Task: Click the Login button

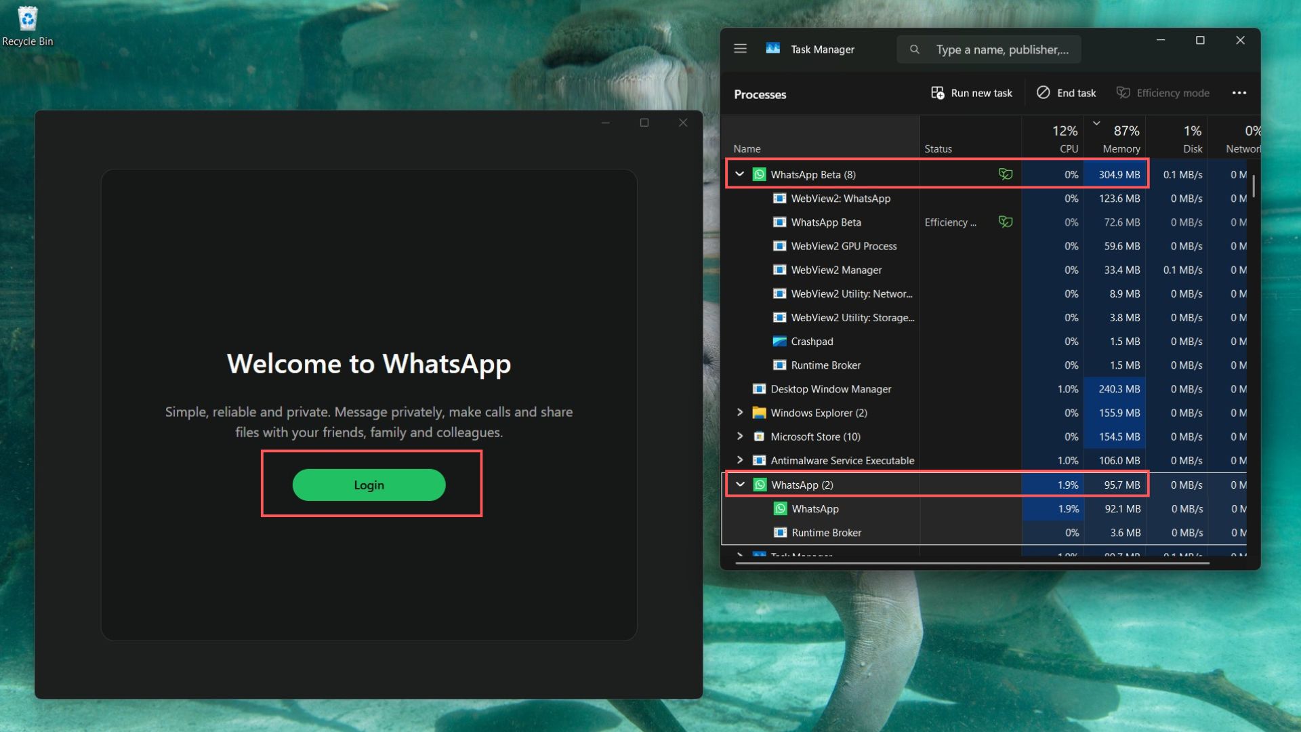Action: coord(369,485)
